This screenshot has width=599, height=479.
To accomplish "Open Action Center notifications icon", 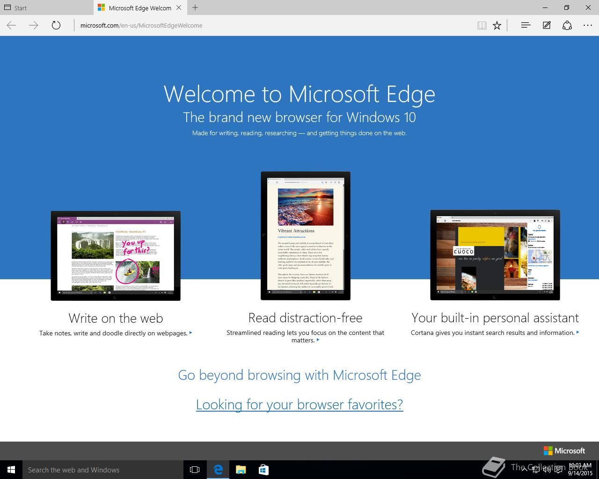I will point(558,470).
